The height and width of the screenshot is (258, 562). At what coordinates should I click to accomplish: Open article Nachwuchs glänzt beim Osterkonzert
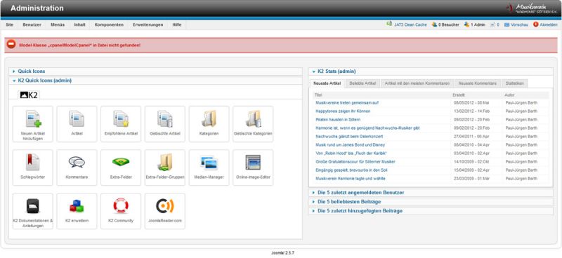tap(349, 136)
